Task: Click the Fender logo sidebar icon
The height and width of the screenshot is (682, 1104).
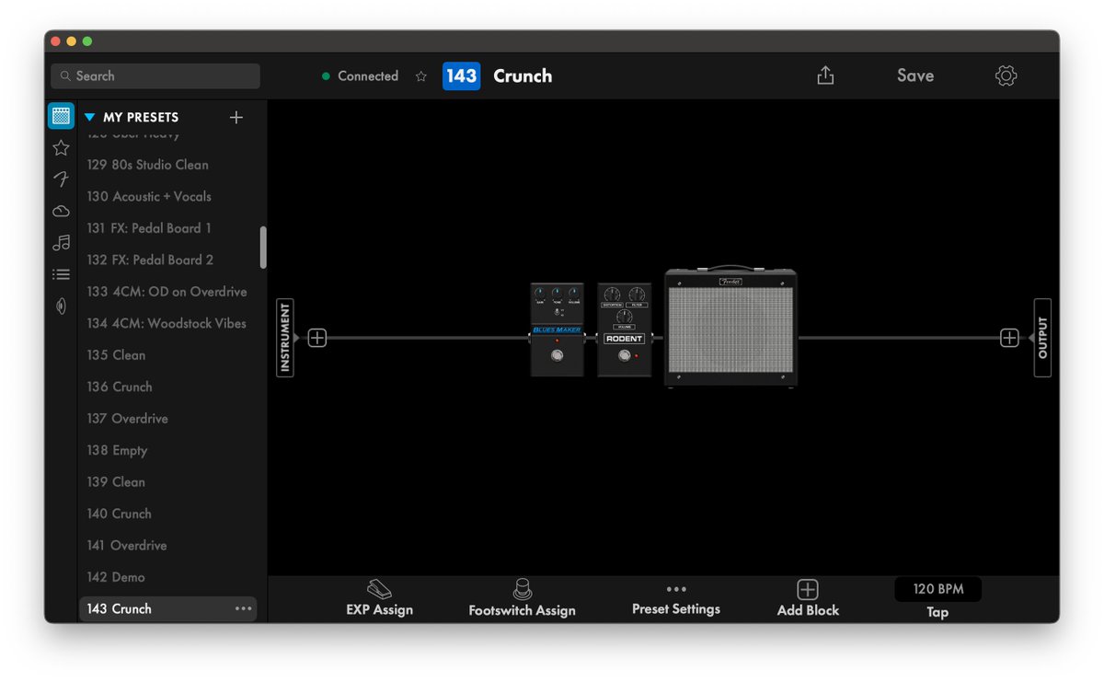Action: tap(61, 179)
